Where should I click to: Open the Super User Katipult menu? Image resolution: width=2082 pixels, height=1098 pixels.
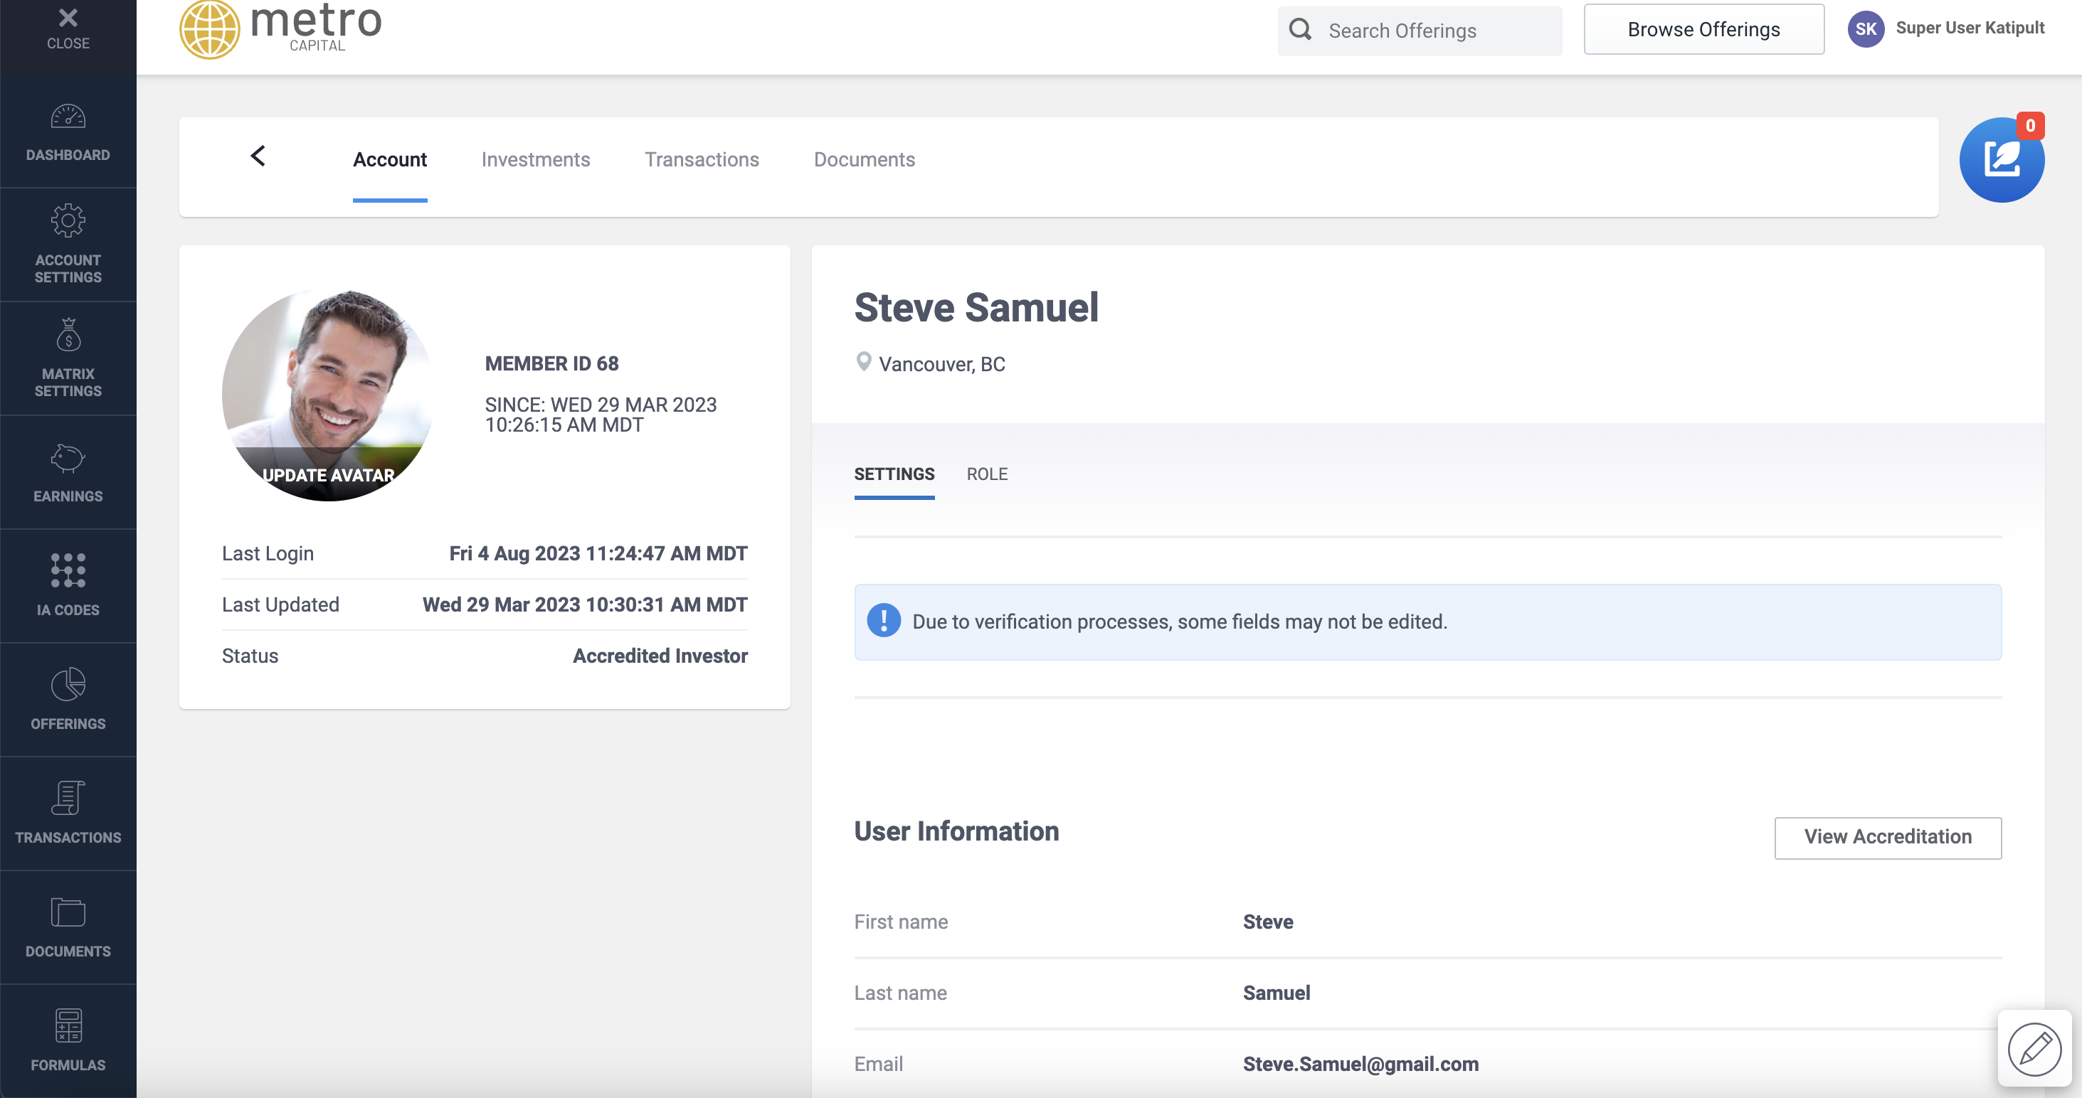pyautogui.click(x=1969, y=28)
